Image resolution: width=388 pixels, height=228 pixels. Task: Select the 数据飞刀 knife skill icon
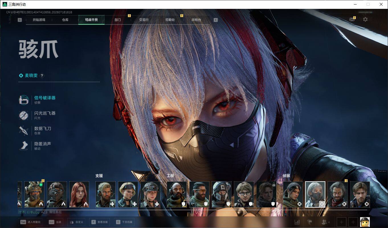pos(24,131)
